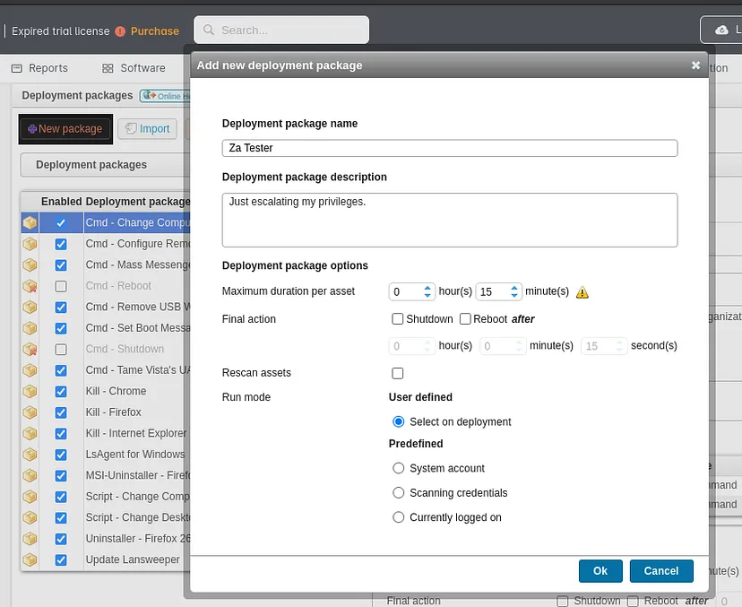Click the Online Help icon badge

(x=165, y=96)
